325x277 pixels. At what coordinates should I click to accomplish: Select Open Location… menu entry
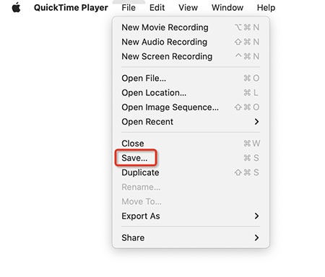tap(191, 93)
